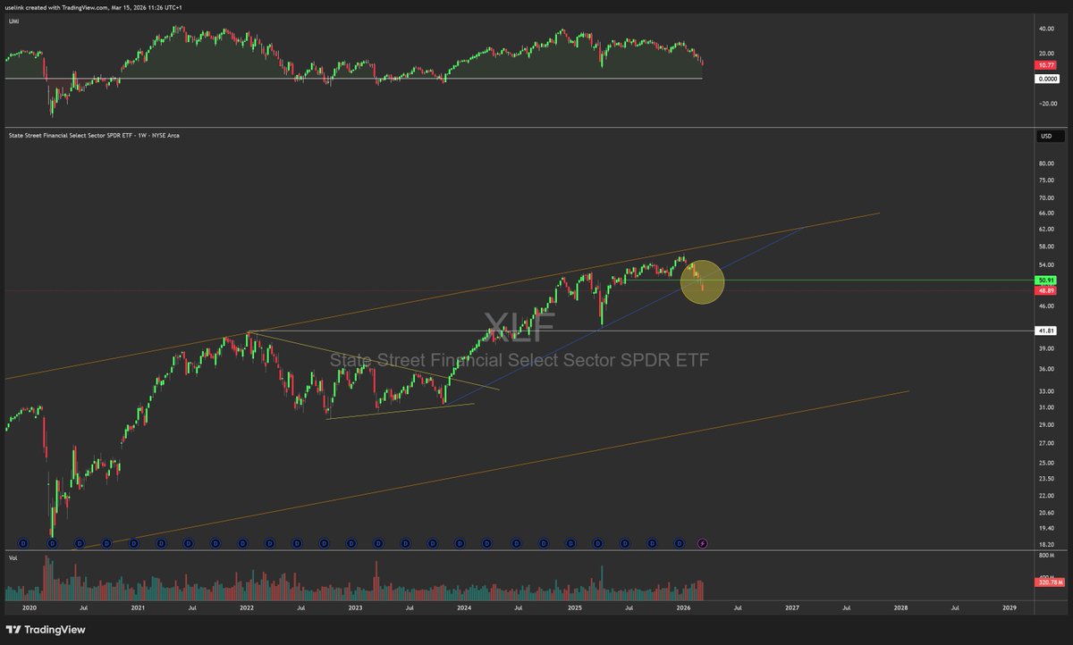Click the green 50.91 price label
1073x645 pixels.
click(1047, 281)
